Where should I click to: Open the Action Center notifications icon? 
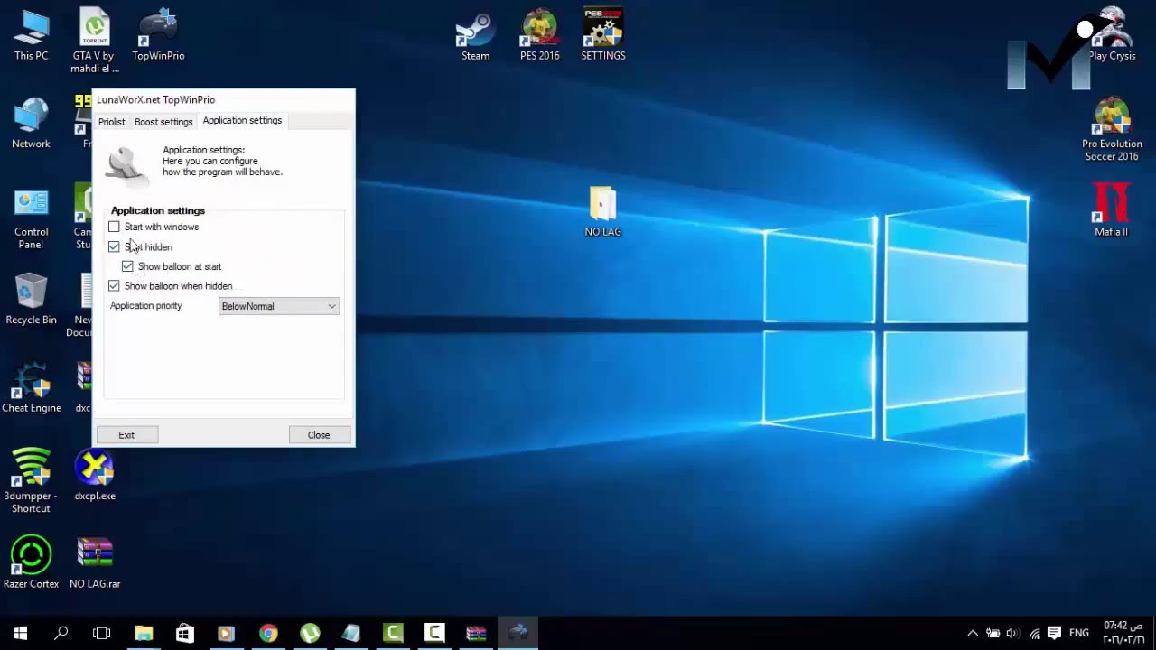pyautogui.click(x=1054, y=633)
